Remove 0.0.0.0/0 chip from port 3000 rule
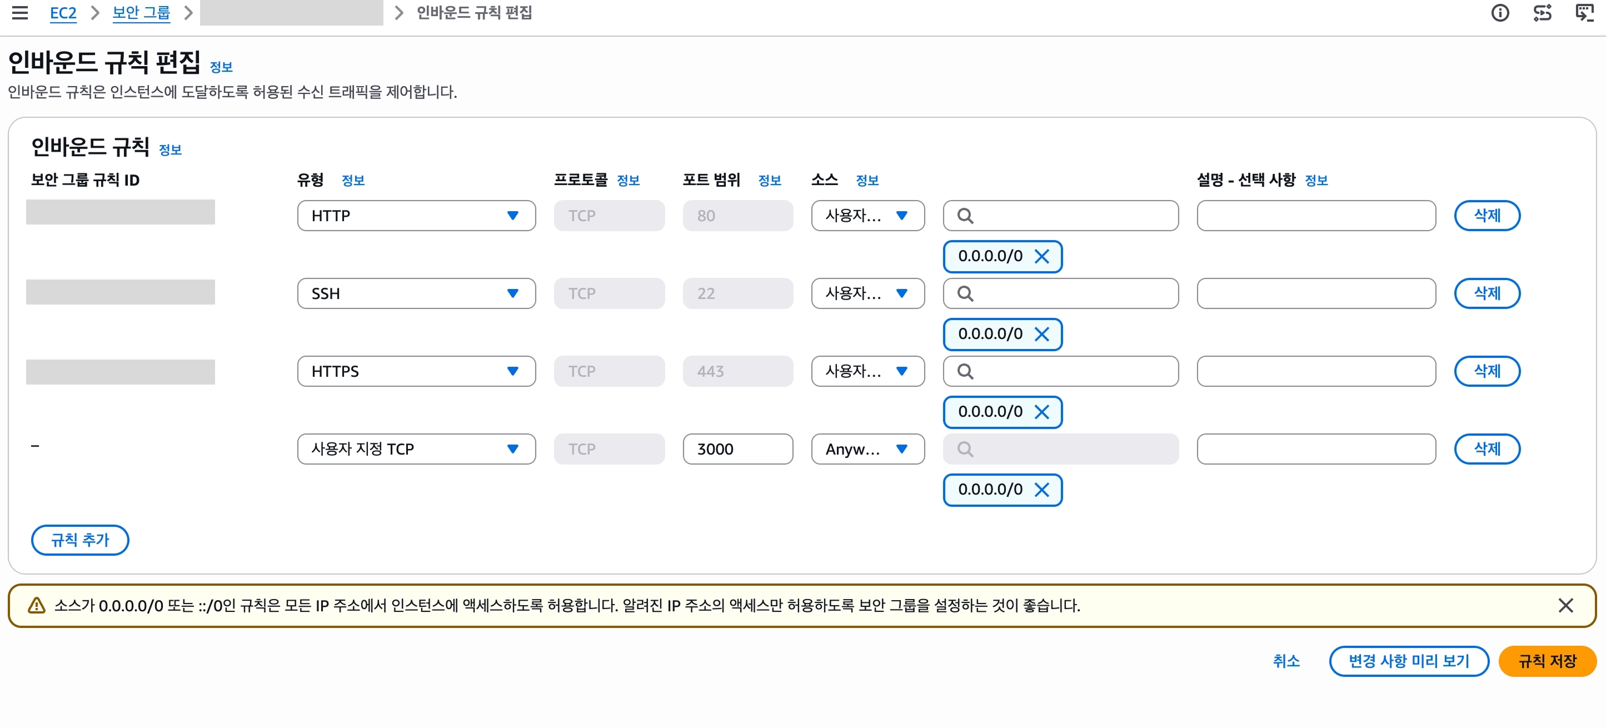Viewport: 1606px width, 728px height. (1041, 490)
